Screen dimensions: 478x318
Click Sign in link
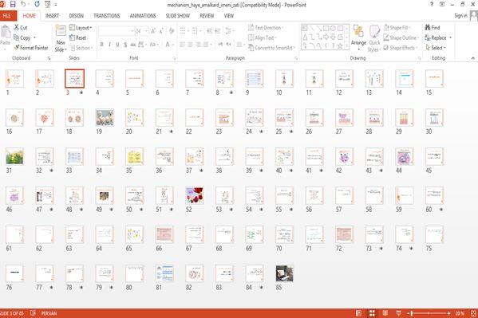click(460, 15)
